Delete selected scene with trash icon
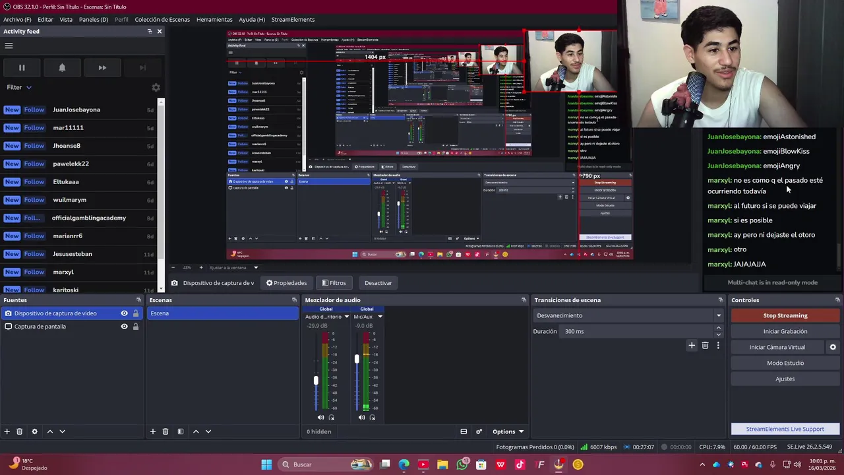 [x=166, y=431]
